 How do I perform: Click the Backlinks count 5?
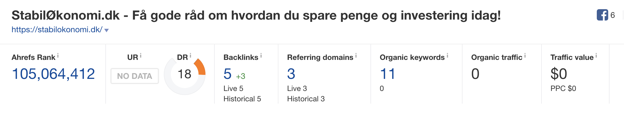pos(227,74)
